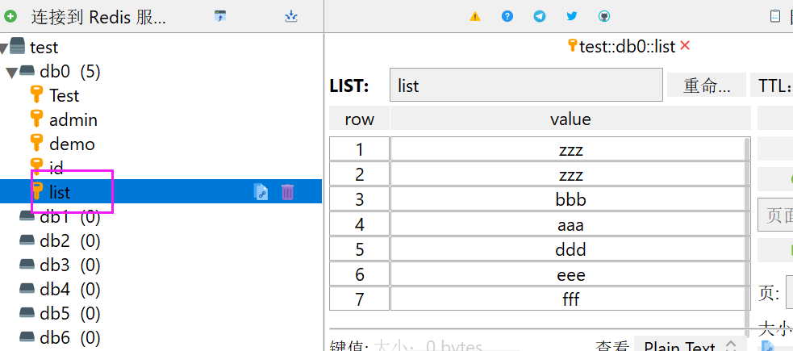Select the test server icon
This screenshot has height=351, width=793.
click(x=17, y=45)
